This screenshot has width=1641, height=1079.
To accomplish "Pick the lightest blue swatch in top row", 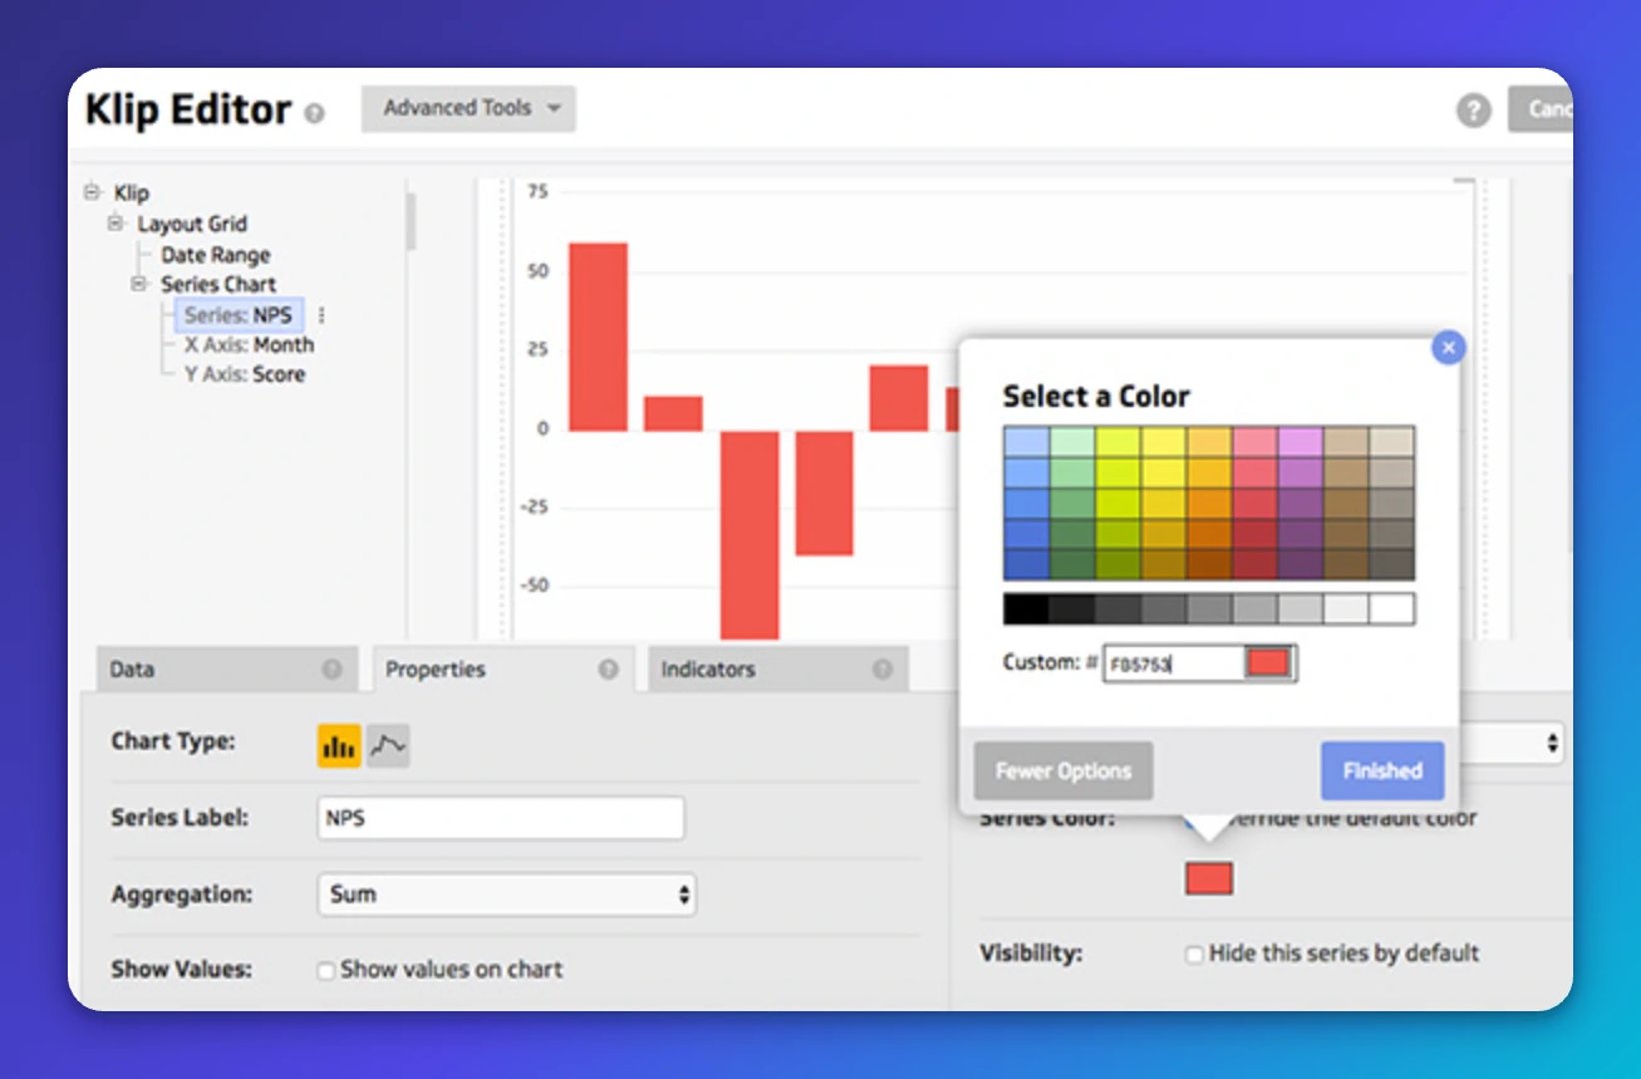I will pyautogui.click(x=1026, y=442).
